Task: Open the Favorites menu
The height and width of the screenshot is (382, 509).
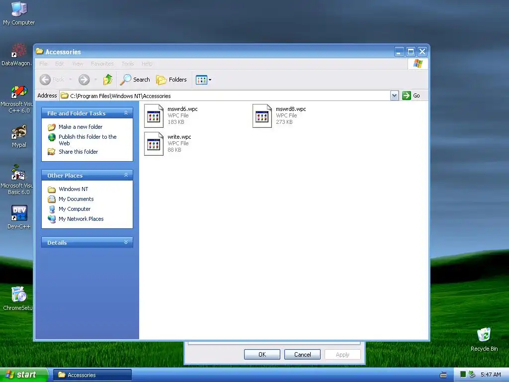Action: [102, 64]
